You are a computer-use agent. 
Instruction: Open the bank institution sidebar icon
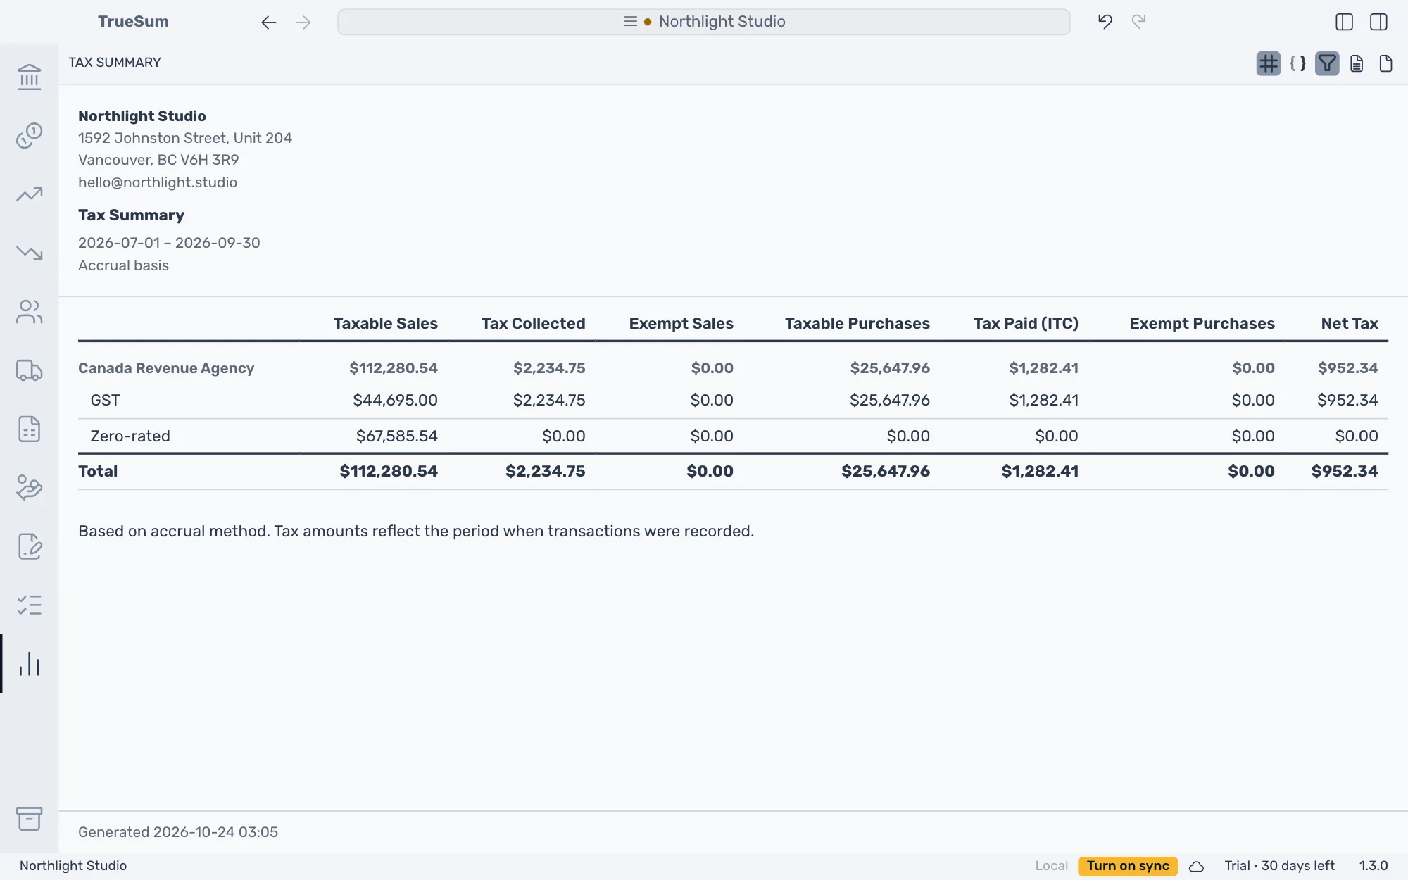coord(29,77)
